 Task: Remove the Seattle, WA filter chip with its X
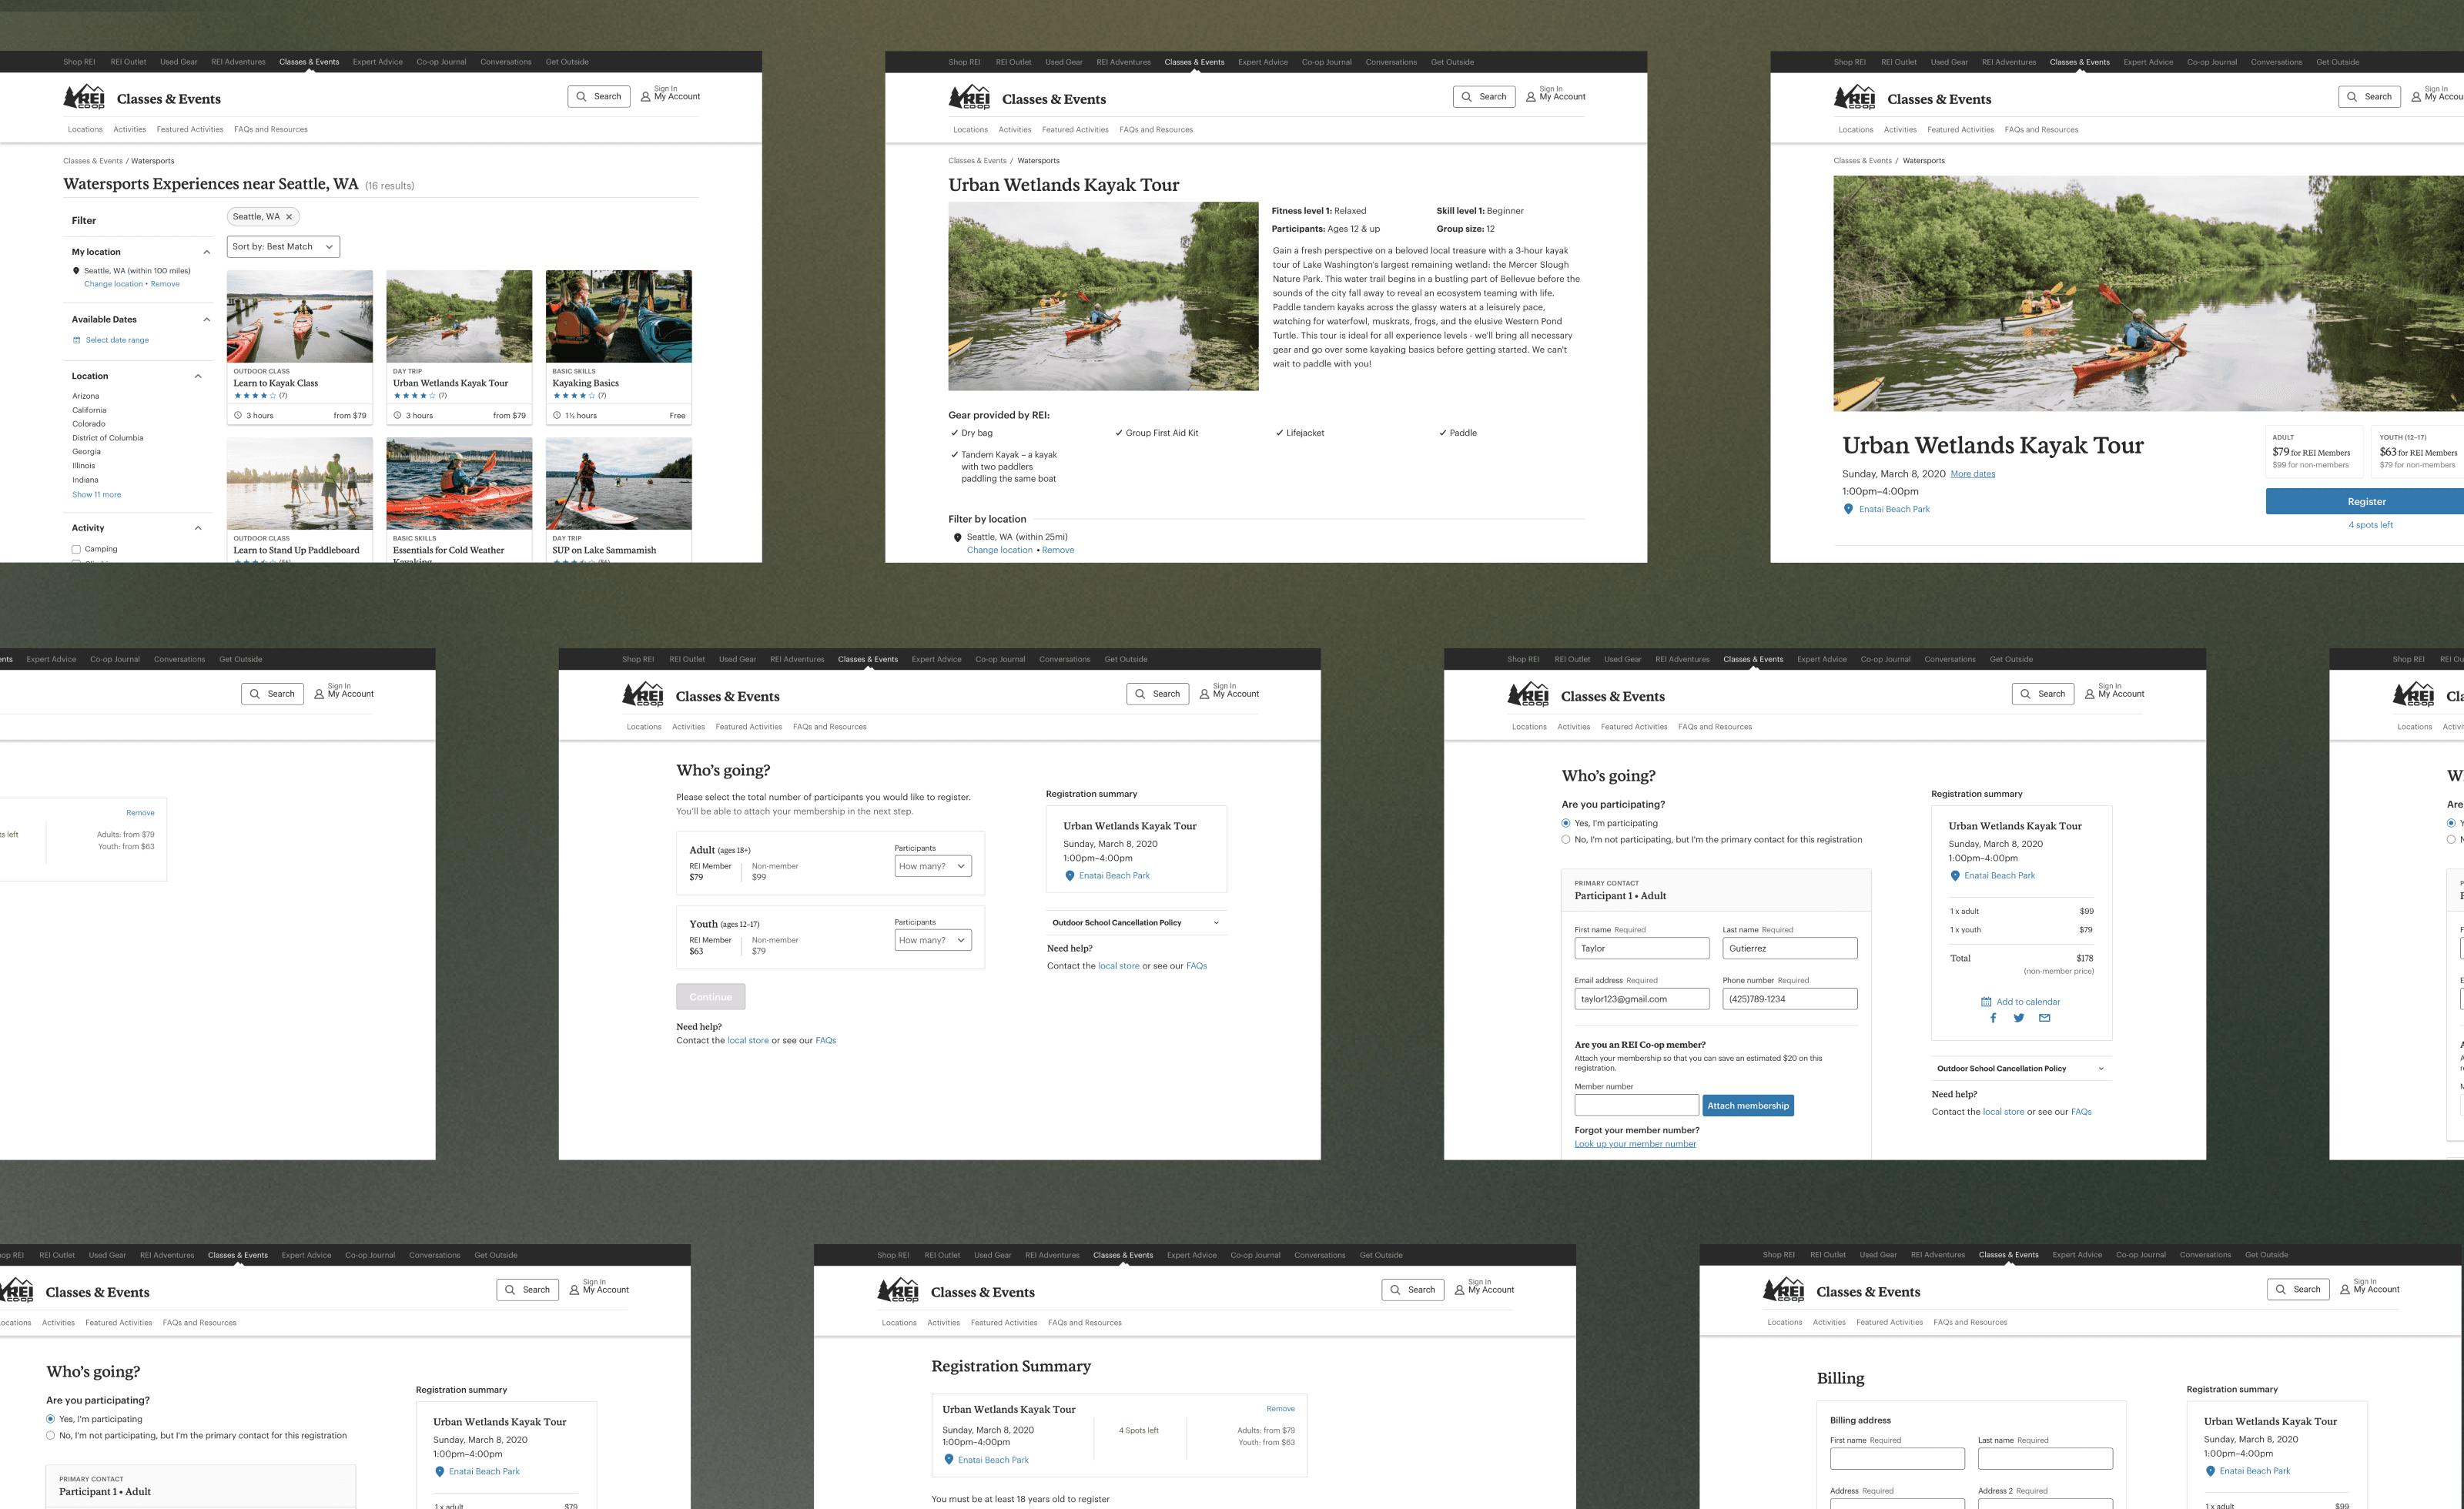[x=289, y=217]
